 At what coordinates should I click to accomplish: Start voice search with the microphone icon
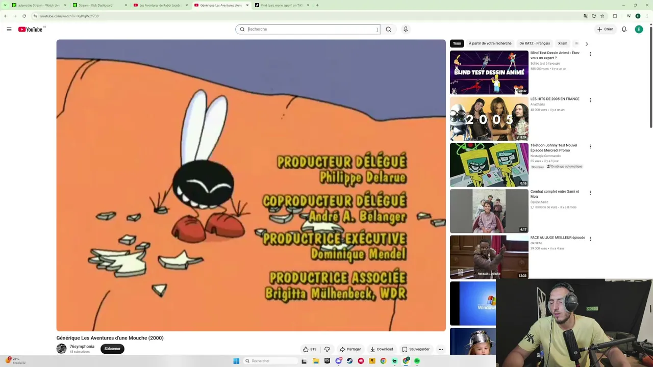(406, 29)
